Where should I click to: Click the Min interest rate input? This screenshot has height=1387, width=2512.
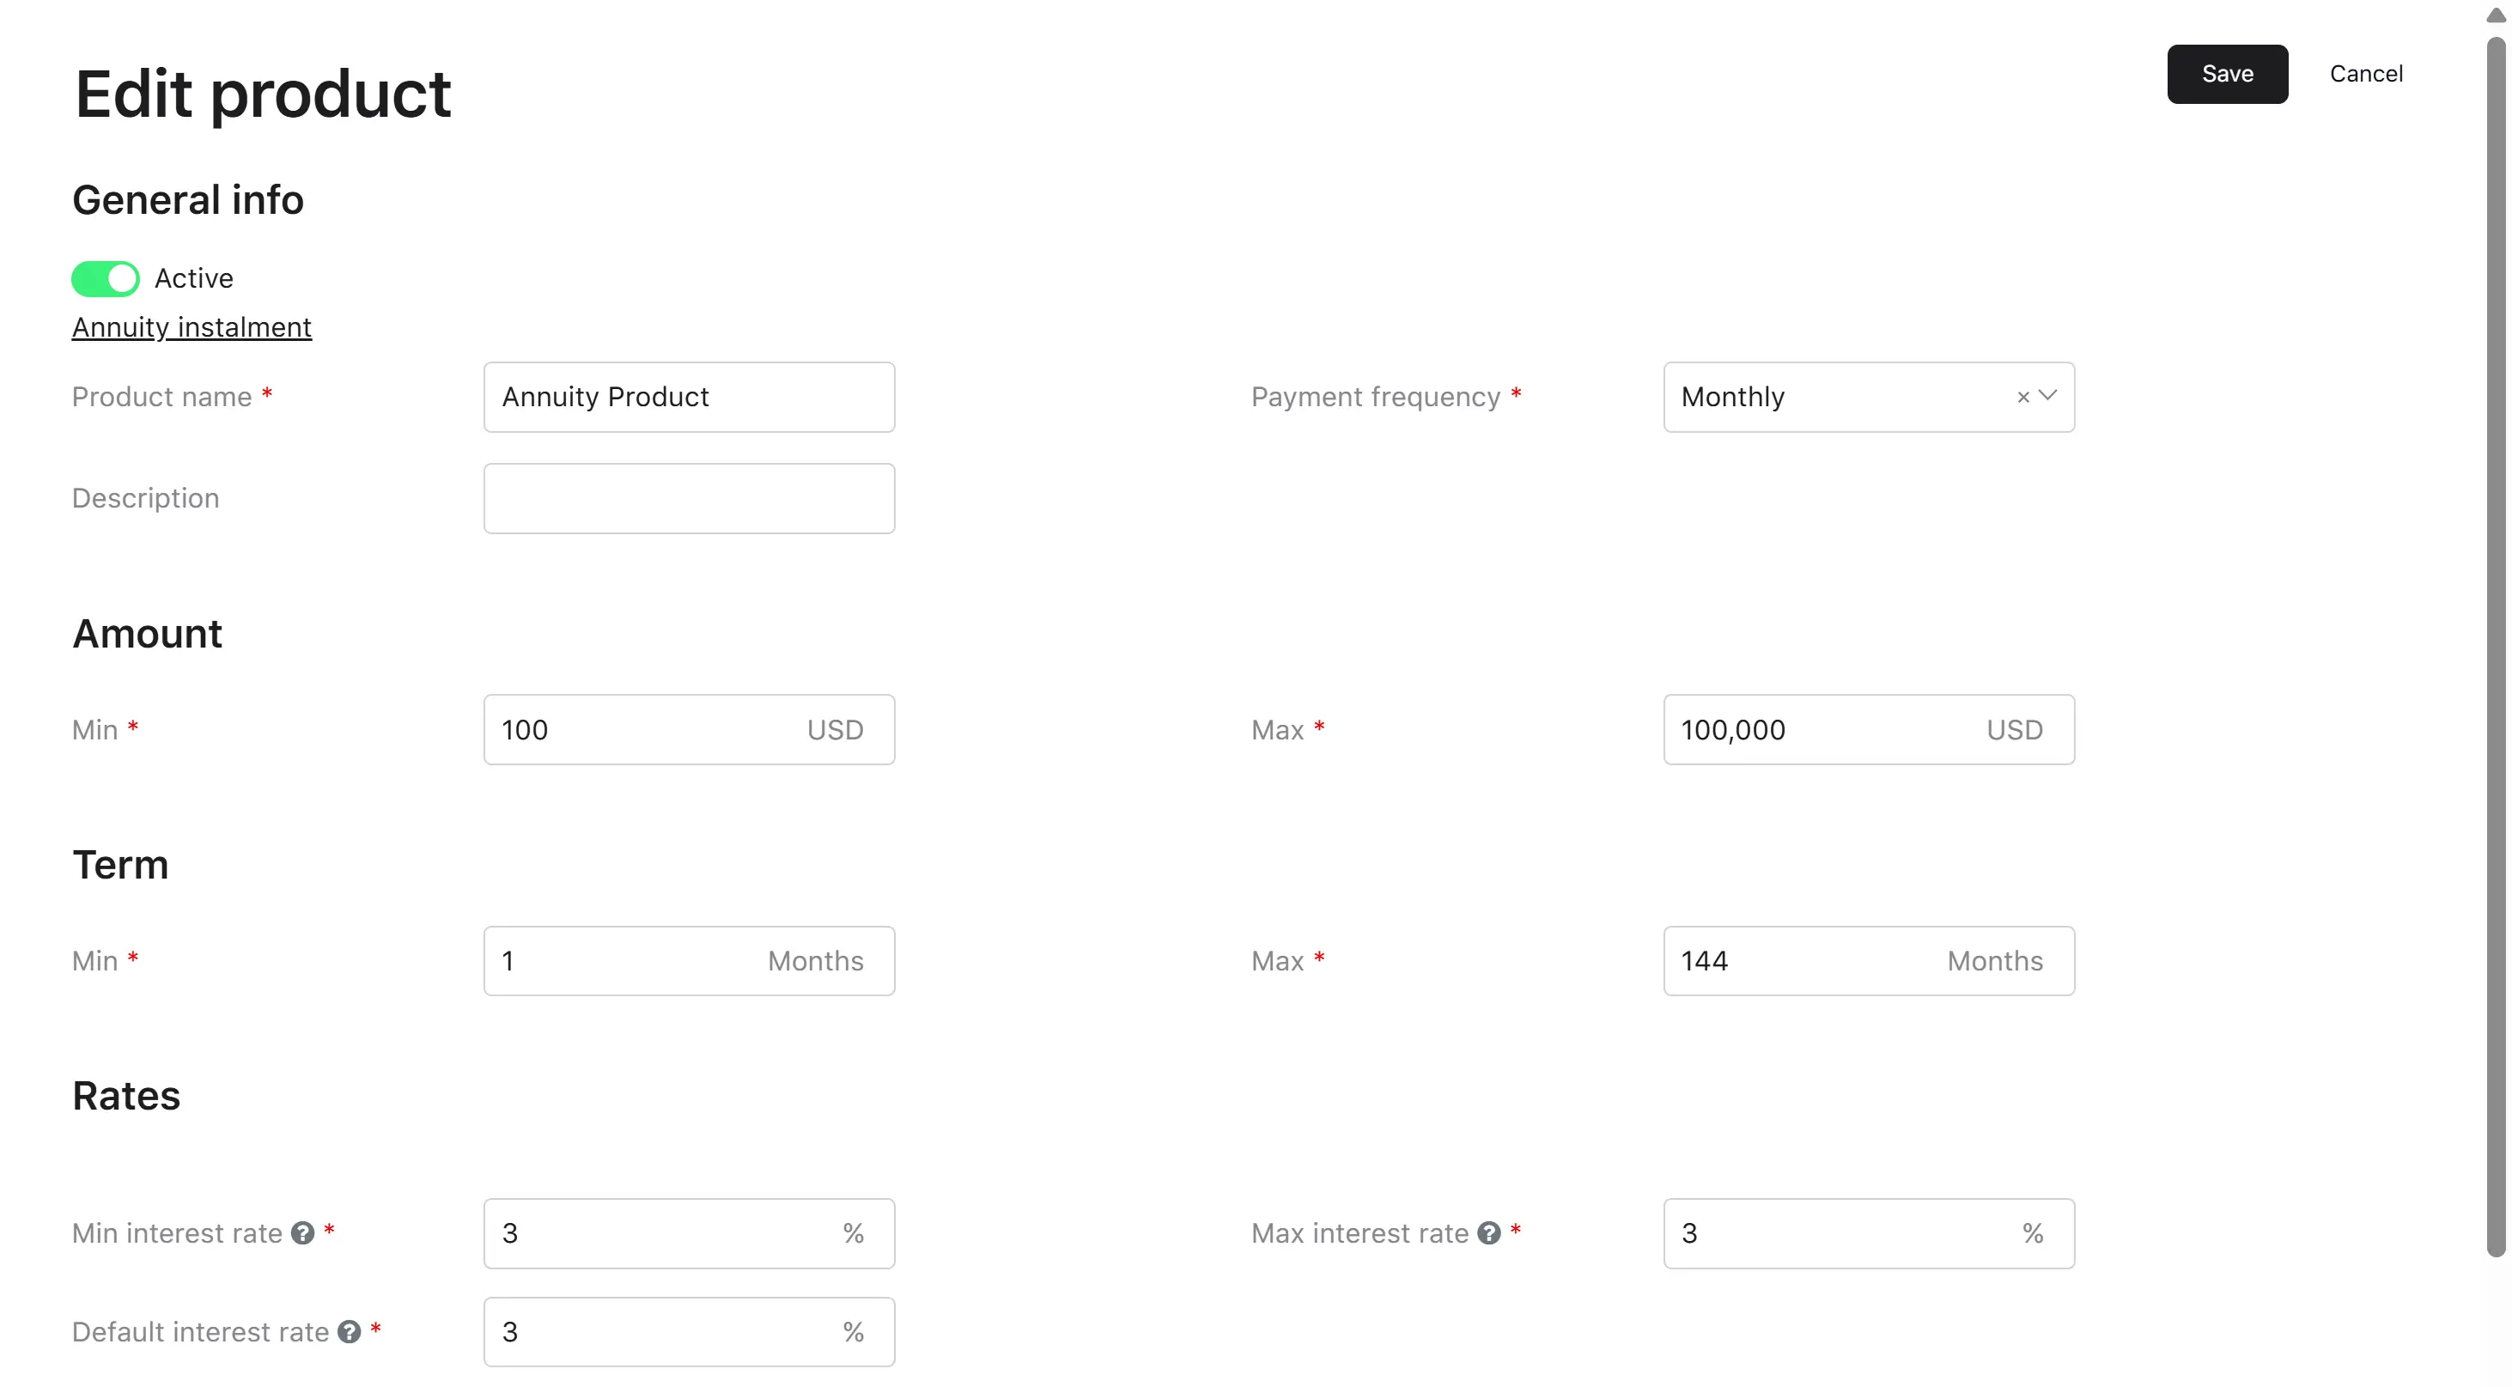coord(690,1234)
